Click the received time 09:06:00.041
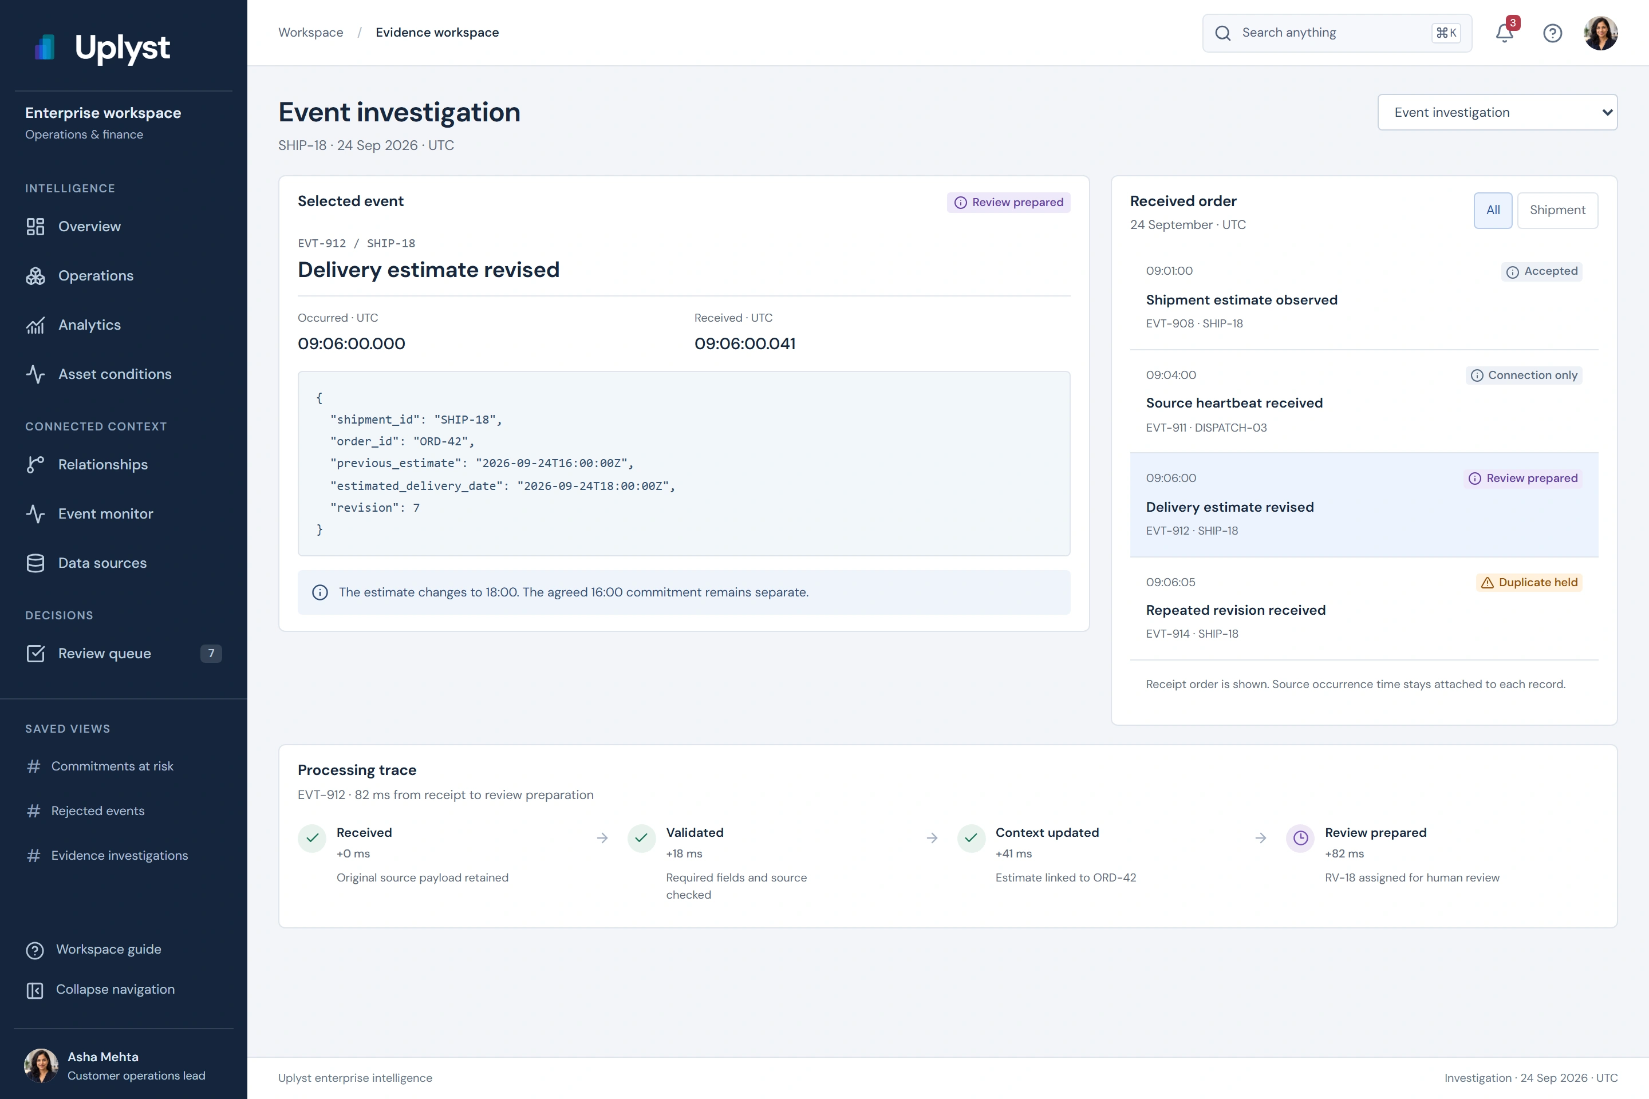This screenshot has width=1649, height=1099. click(x=744, y=343)
